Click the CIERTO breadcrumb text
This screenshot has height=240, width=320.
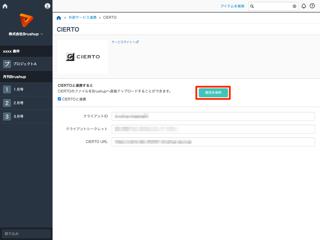110,17
